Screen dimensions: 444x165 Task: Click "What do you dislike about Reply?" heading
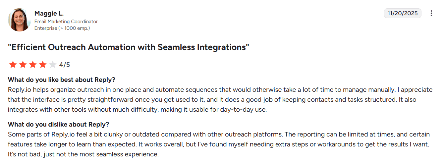click(58, 125)
